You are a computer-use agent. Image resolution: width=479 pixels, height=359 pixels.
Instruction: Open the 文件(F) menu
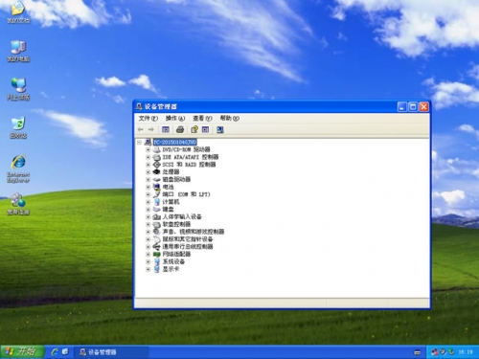[148, 118]
